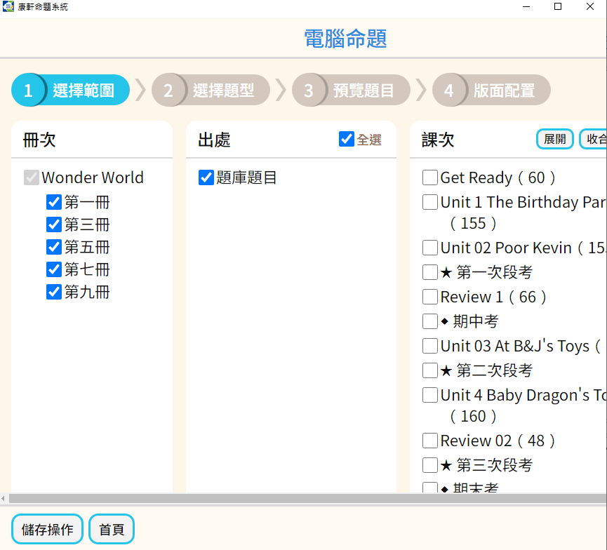
Task: Check Unit 02 Poor Kevin lesson
Action: pyautogui.click(x=430, y=248)
